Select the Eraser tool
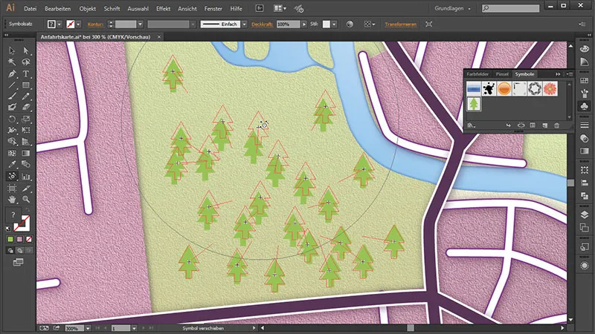 (26, 108)
